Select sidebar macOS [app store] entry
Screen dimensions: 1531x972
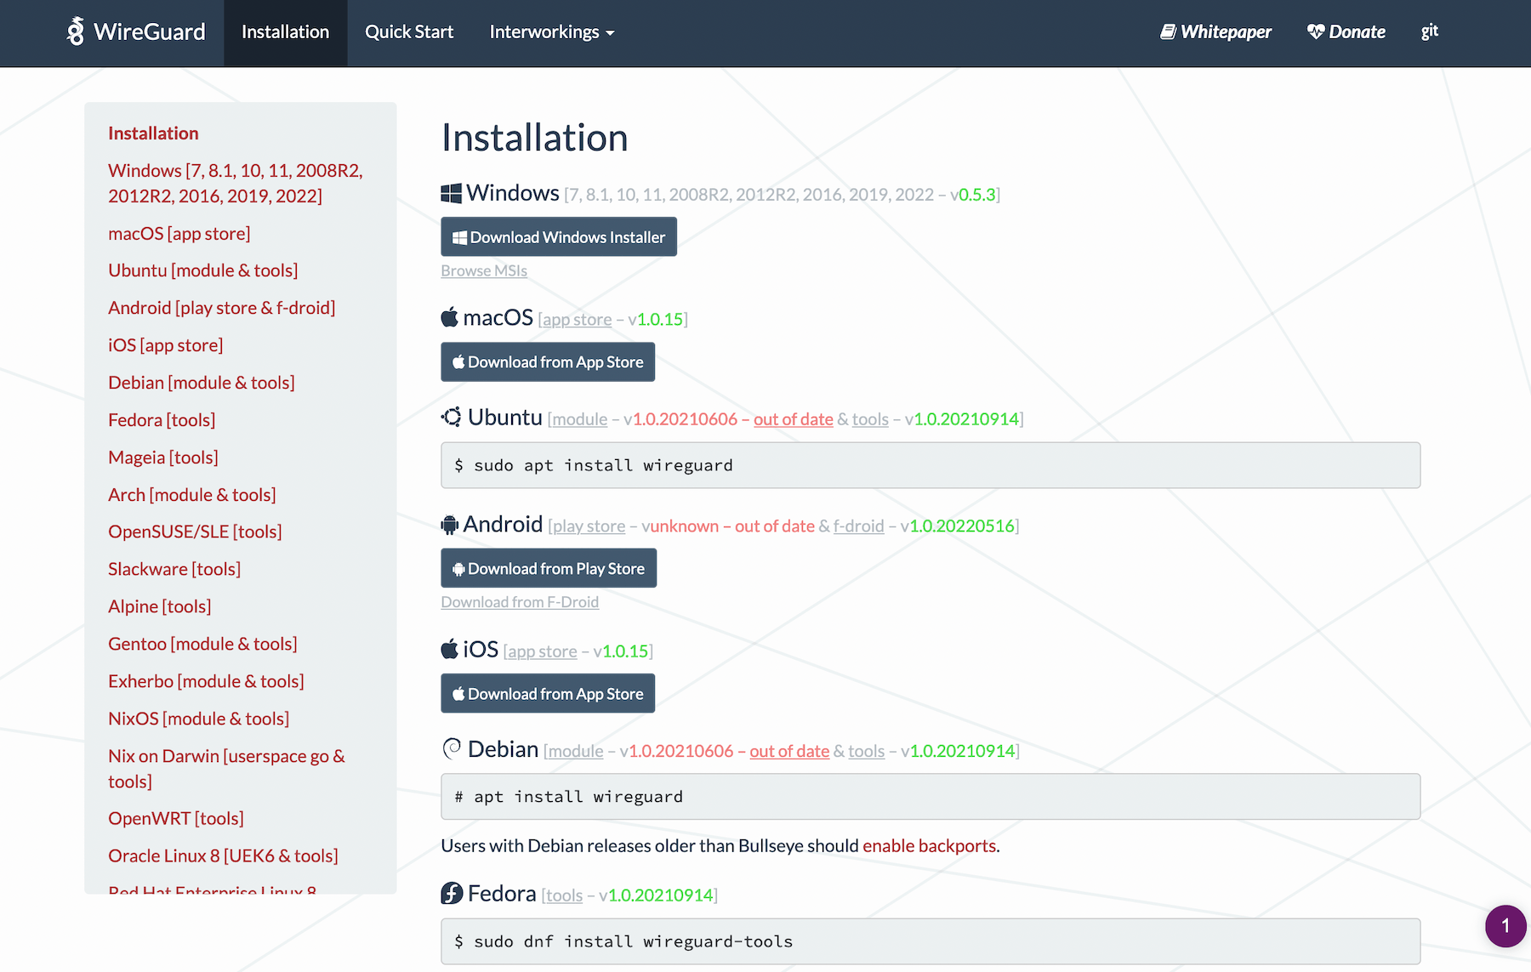(179, 233)
